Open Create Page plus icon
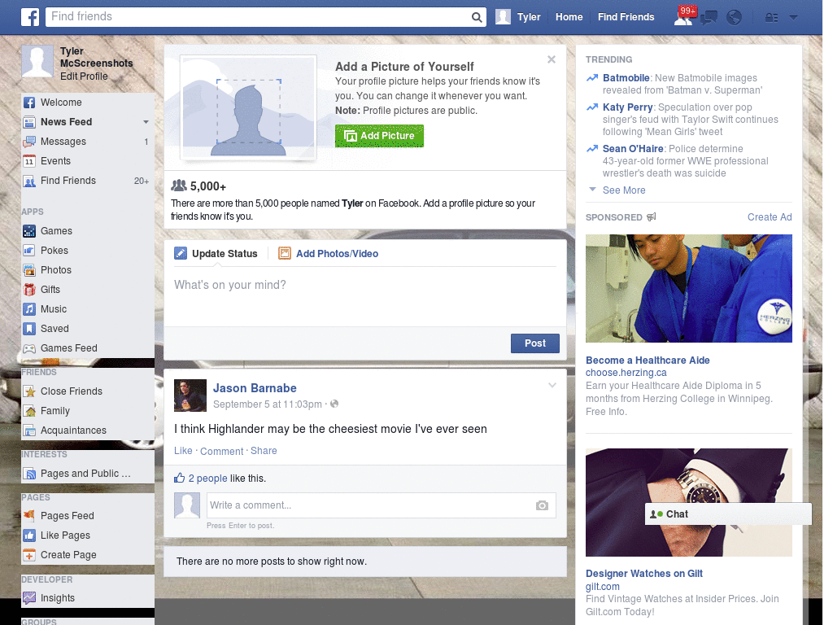This screenshot has height=625, width=833. pos(29,555)
